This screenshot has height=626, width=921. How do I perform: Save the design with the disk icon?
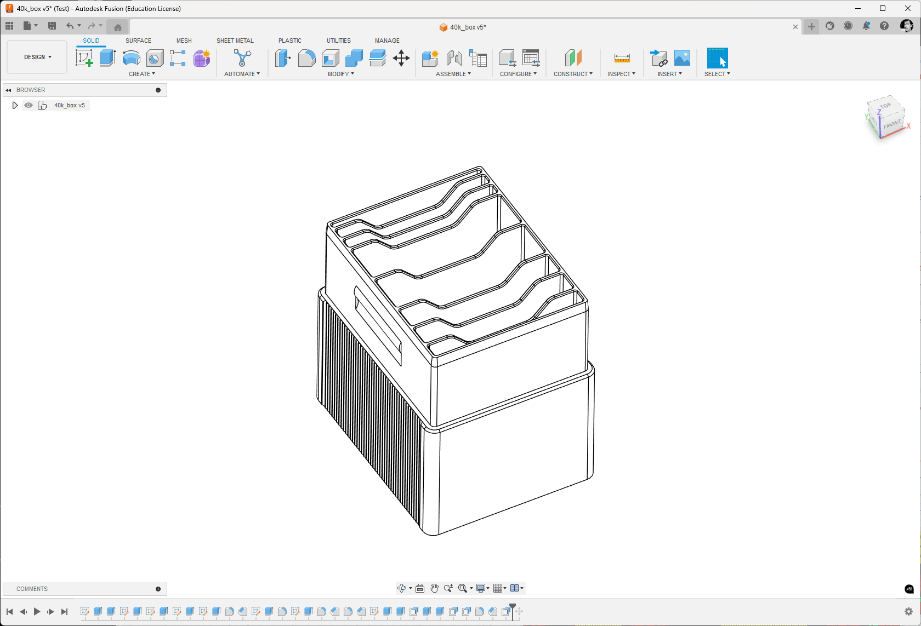(52, 26)
